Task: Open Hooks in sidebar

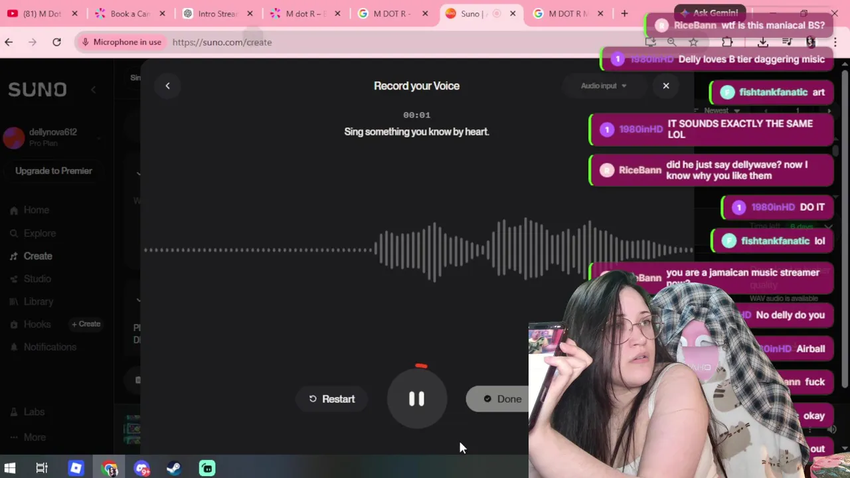Action: click(x=37, y=324)
